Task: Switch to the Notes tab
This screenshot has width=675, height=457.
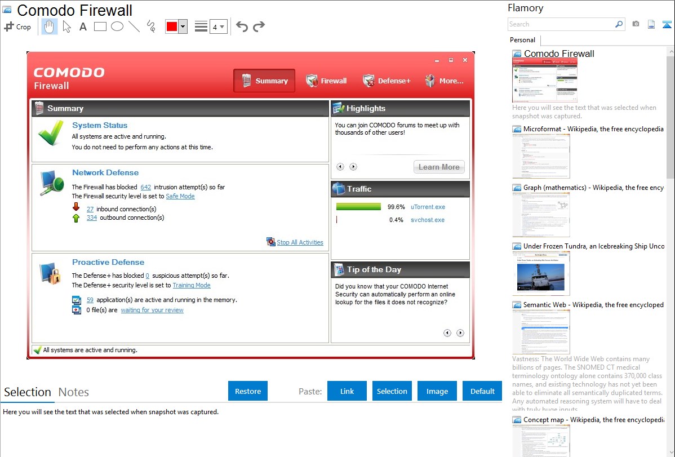Action: 74,392
